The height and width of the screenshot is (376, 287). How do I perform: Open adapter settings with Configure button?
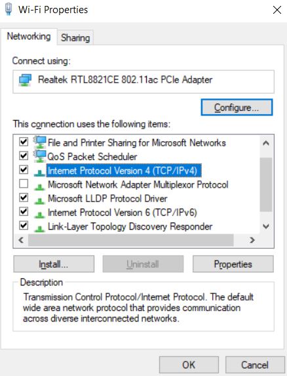tap(237, 108)
